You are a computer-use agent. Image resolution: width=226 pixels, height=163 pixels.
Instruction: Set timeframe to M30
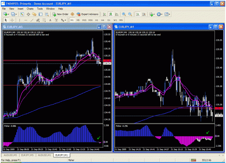point(90,20)
